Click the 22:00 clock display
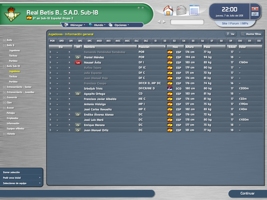This screenshot has height=200, width=267. (229, 9)
